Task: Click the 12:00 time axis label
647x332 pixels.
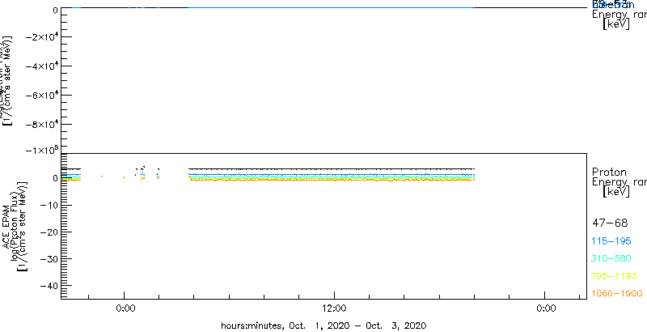Action: (333, 309)
